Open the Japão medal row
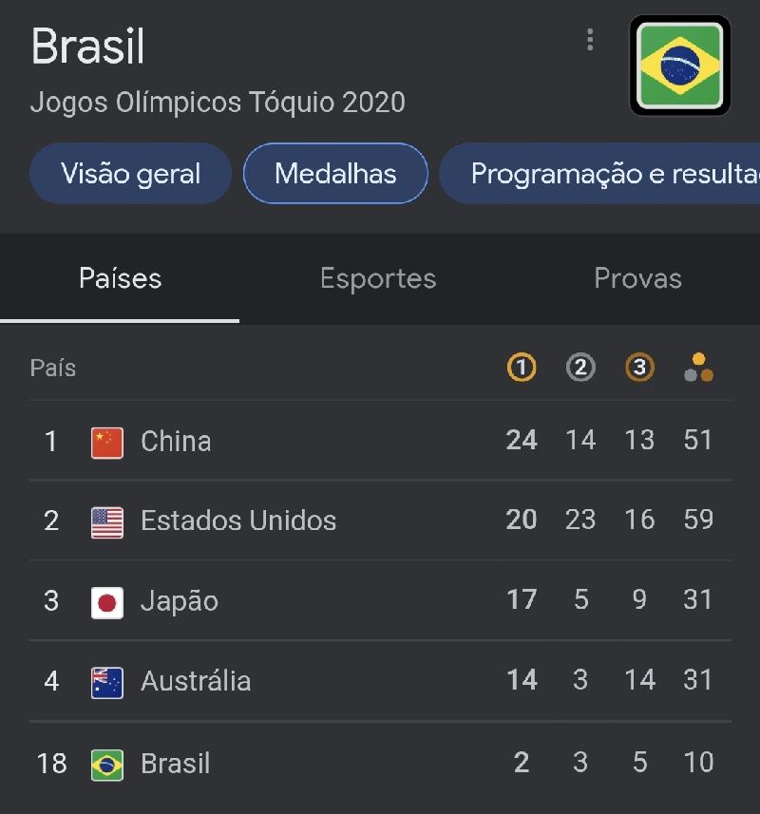Screen dimensions: 760x814 [x=381, y=600]
